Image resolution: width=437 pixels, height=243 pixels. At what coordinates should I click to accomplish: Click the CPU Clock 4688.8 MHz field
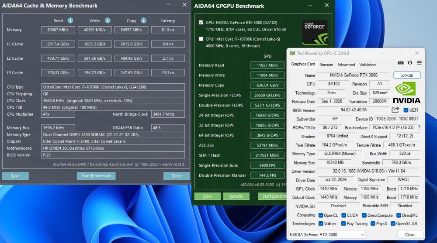113,100
